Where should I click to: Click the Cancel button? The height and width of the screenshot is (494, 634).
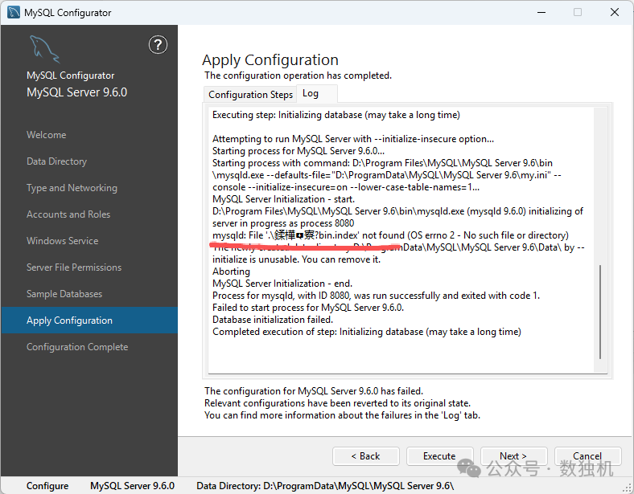click(587, 456)
